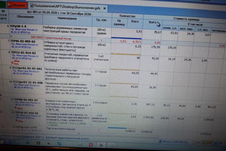Open the Утепление покрытий: керамзитом description cell
226x151 pixels.
point(67,57)
